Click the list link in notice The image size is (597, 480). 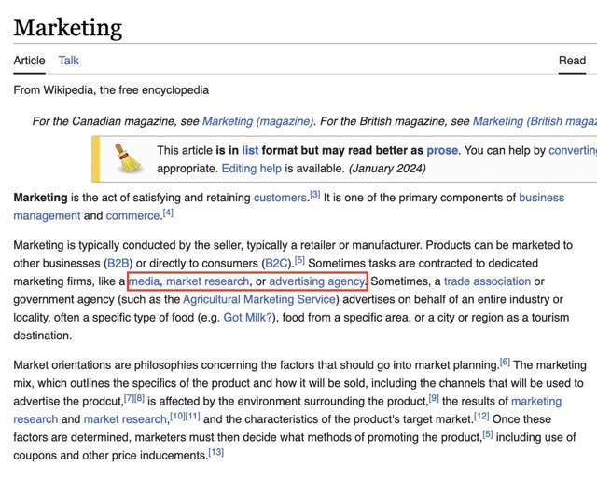tap(250, 150)
